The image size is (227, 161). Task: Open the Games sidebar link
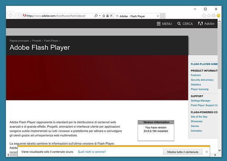[195, 126]
